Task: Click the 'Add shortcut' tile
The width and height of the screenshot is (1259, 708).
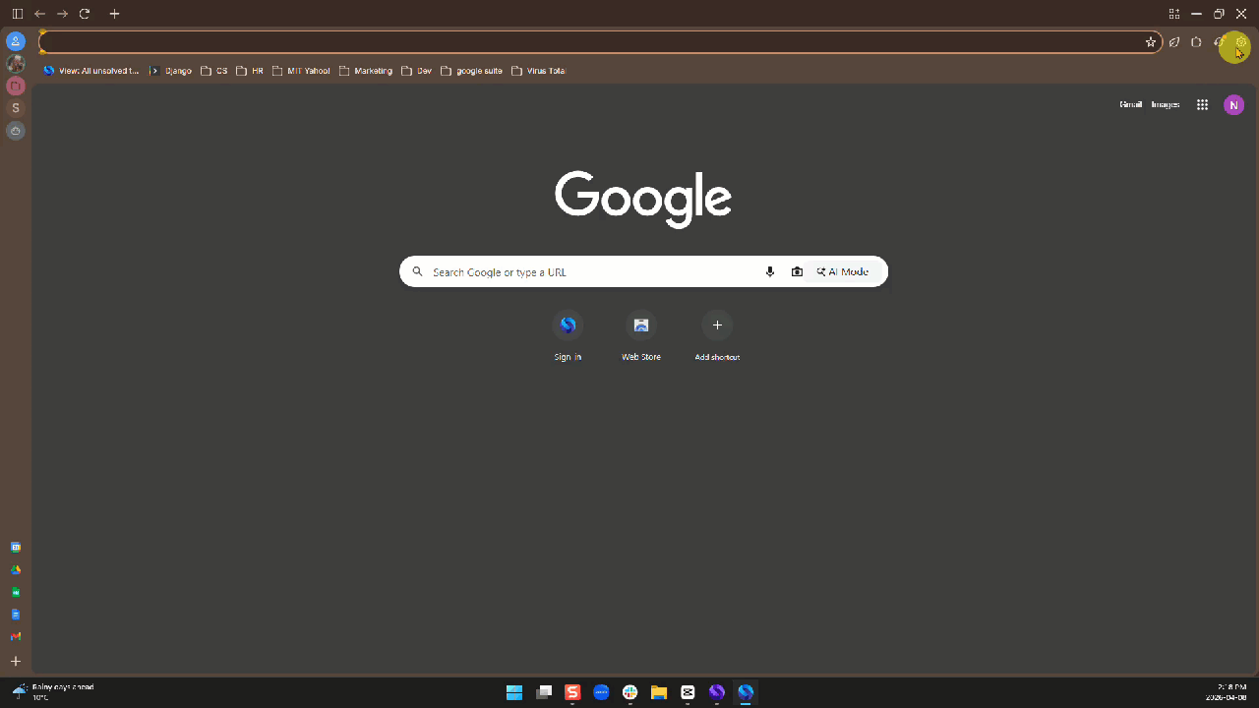Action: 717,336
